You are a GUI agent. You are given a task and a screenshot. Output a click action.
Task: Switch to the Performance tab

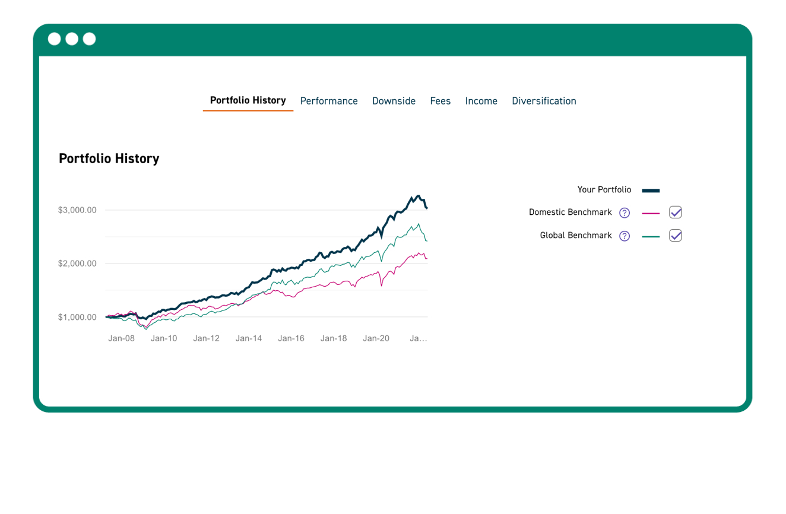tap(329, 101)
